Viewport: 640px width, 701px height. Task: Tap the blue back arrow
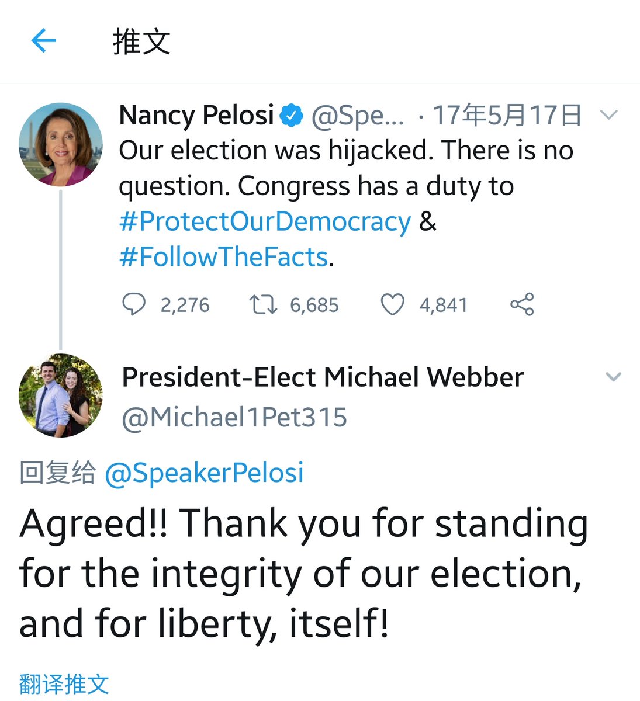(43, 41)
